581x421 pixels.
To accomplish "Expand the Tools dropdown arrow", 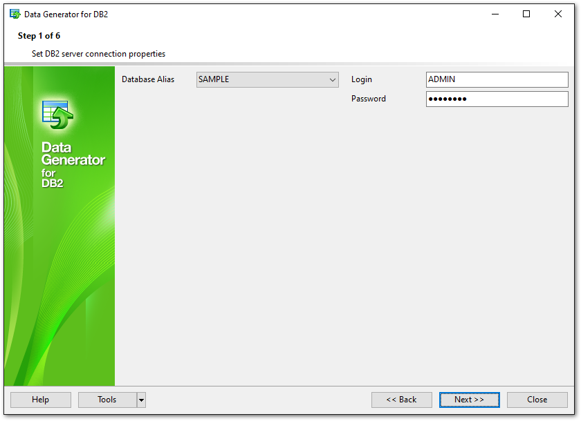I will tap(141, 400).
